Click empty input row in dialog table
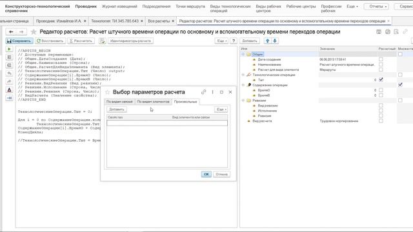This screenshot has height=232, width=413. (x=167, y=123)
